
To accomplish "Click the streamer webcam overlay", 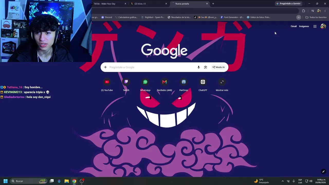I will coord(46,31).
